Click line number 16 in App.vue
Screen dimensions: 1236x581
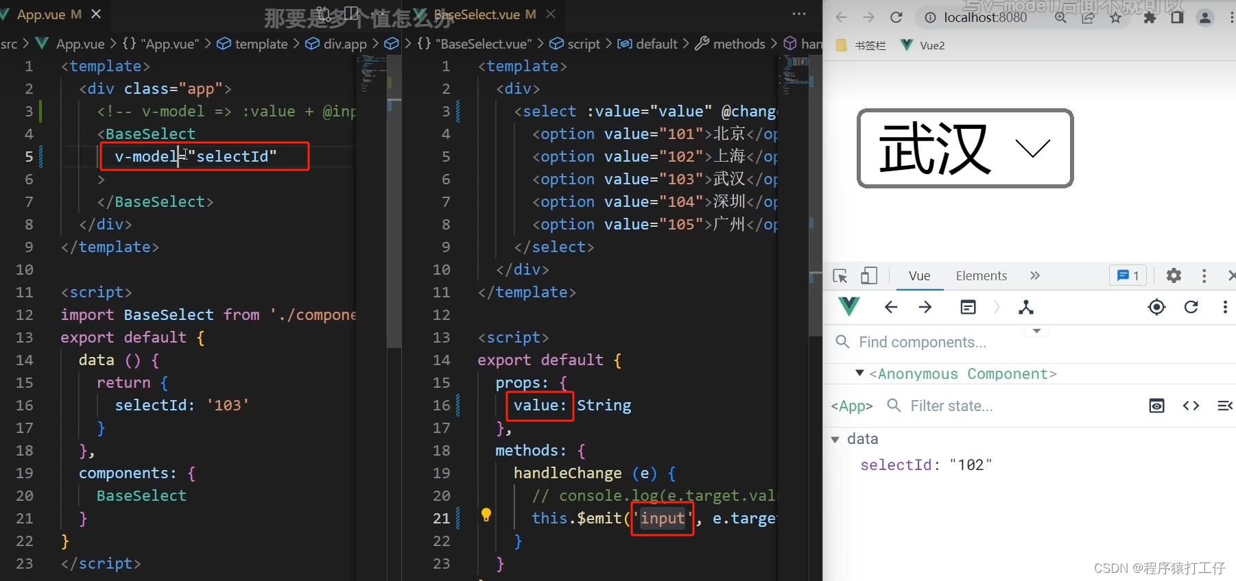pos(24,406)
